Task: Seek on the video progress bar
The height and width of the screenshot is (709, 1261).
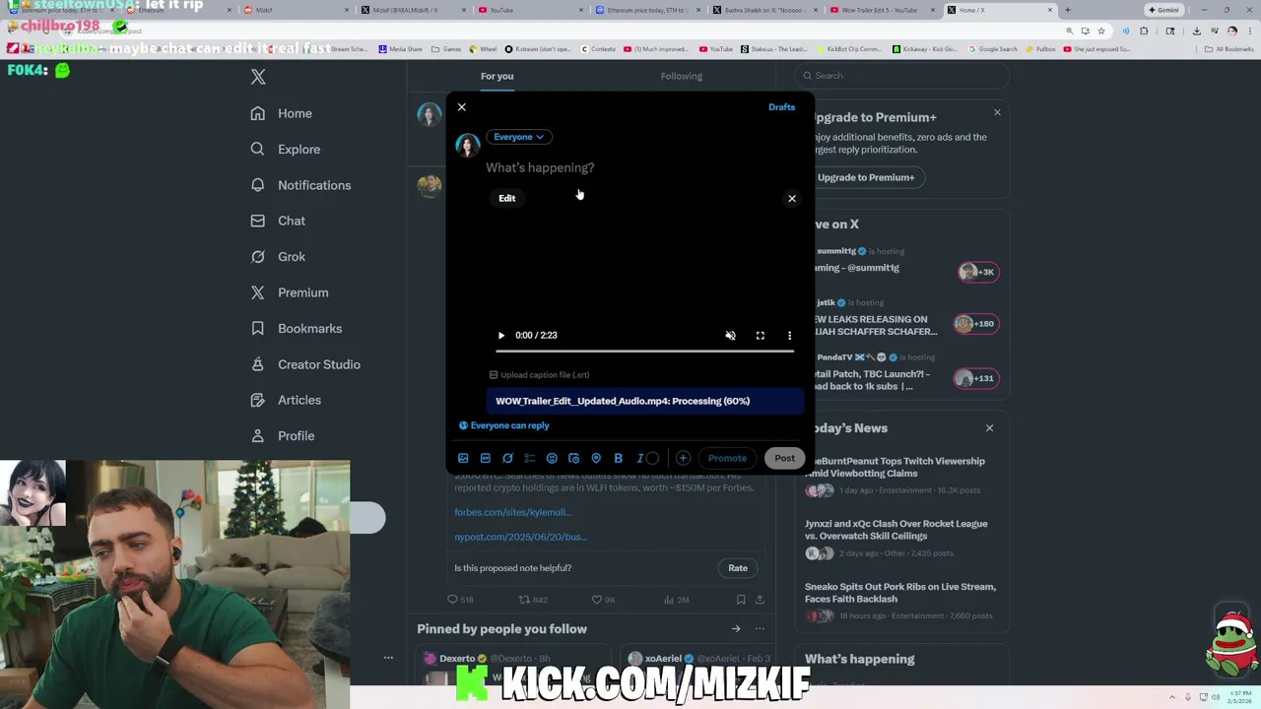Action: click(644, 351)
